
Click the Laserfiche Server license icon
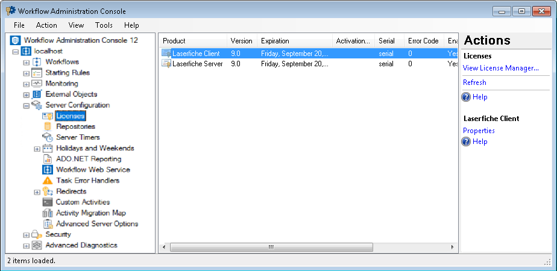point(166,64)
